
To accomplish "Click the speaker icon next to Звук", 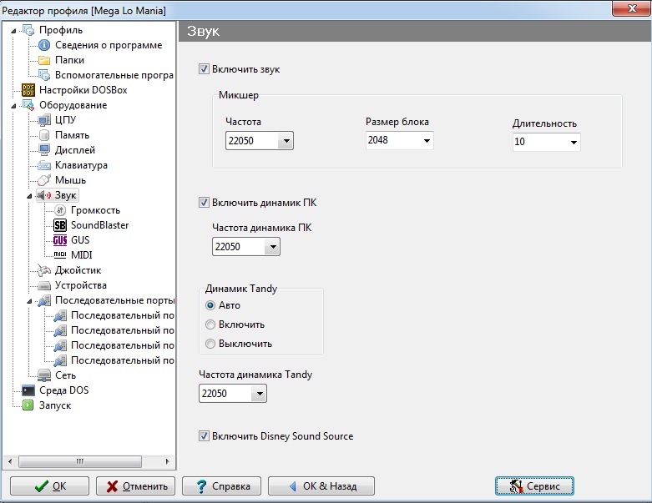I will (44, 195).
